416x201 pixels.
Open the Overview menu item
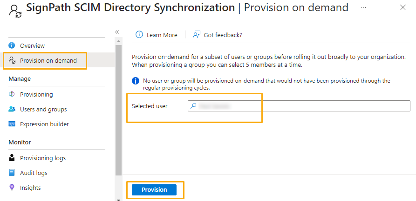[x=32, y=45]
